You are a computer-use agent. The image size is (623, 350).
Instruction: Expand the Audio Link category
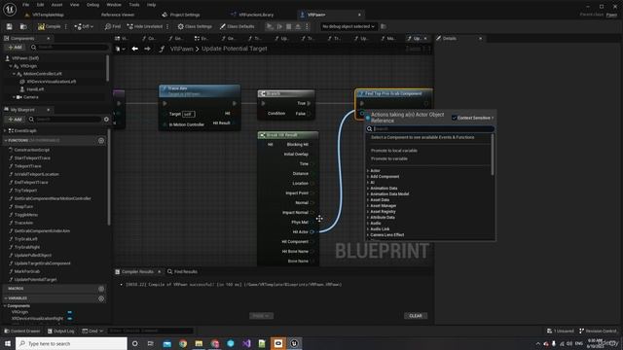[x=368, y=229]
